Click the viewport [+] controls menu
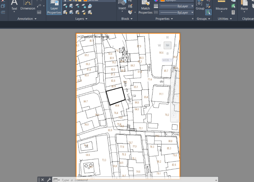254x182 pixels. tap(79, 36)
